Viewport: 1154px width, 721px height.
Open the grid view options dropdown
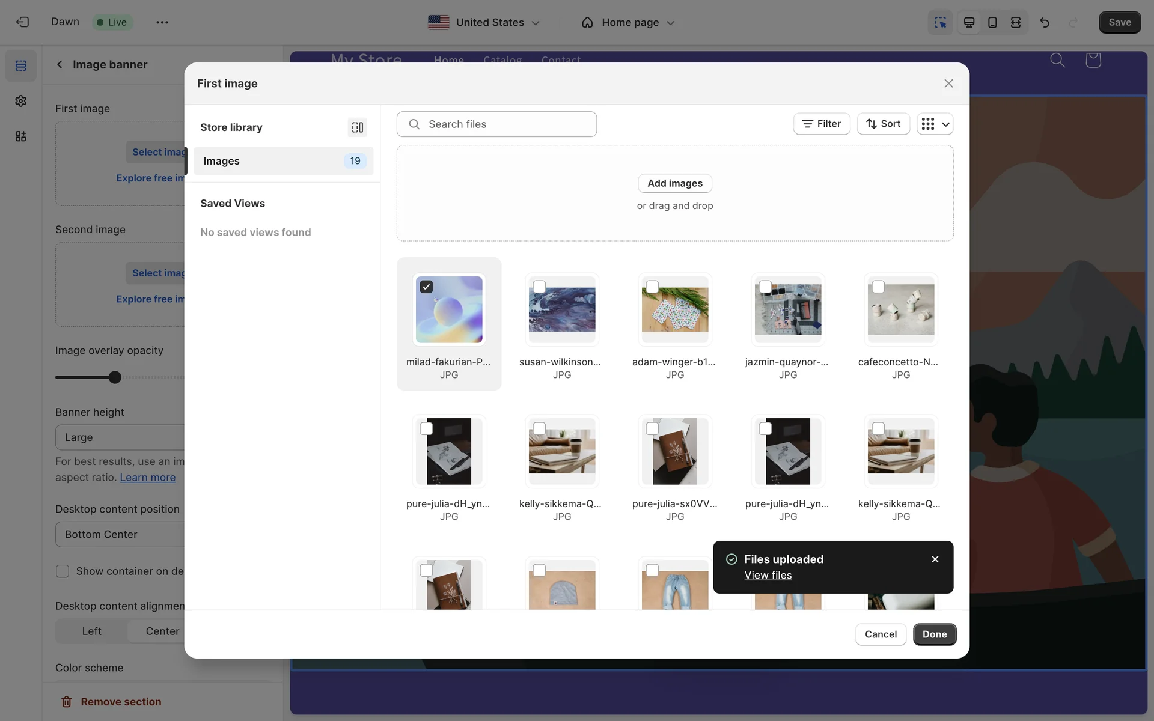click(x=935, y=124)
